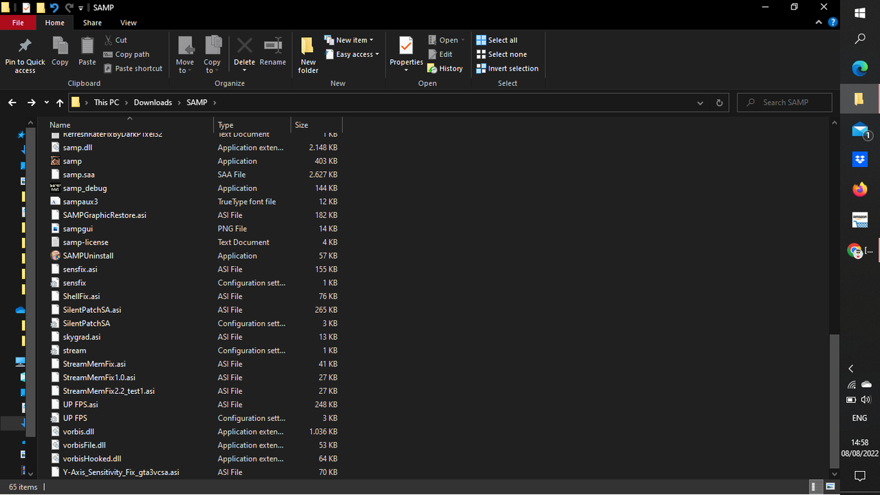
Task: Open Windows Search from taskbar
Action: 860,39
